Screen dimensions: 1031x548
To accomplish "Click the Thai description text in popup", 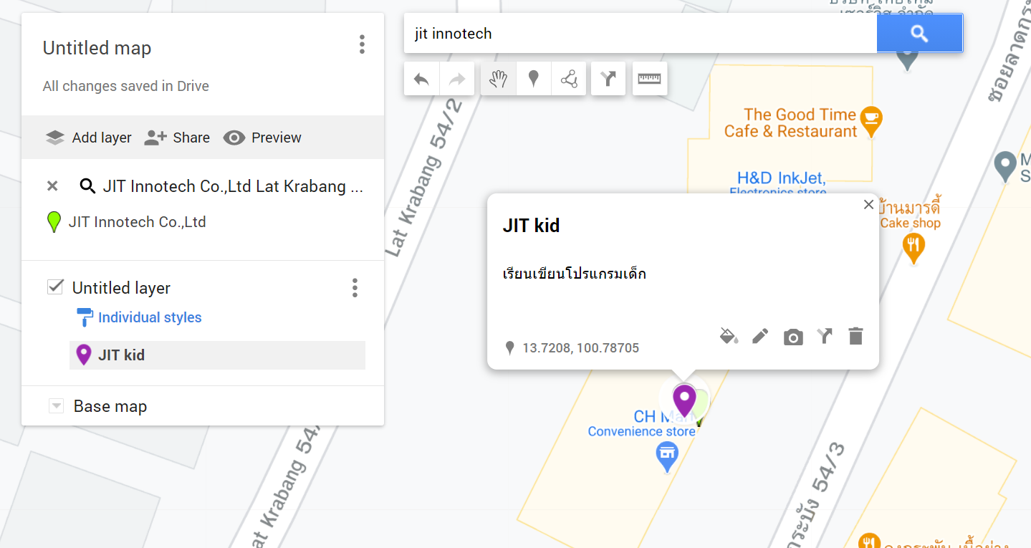I will [x=575, y=273].
